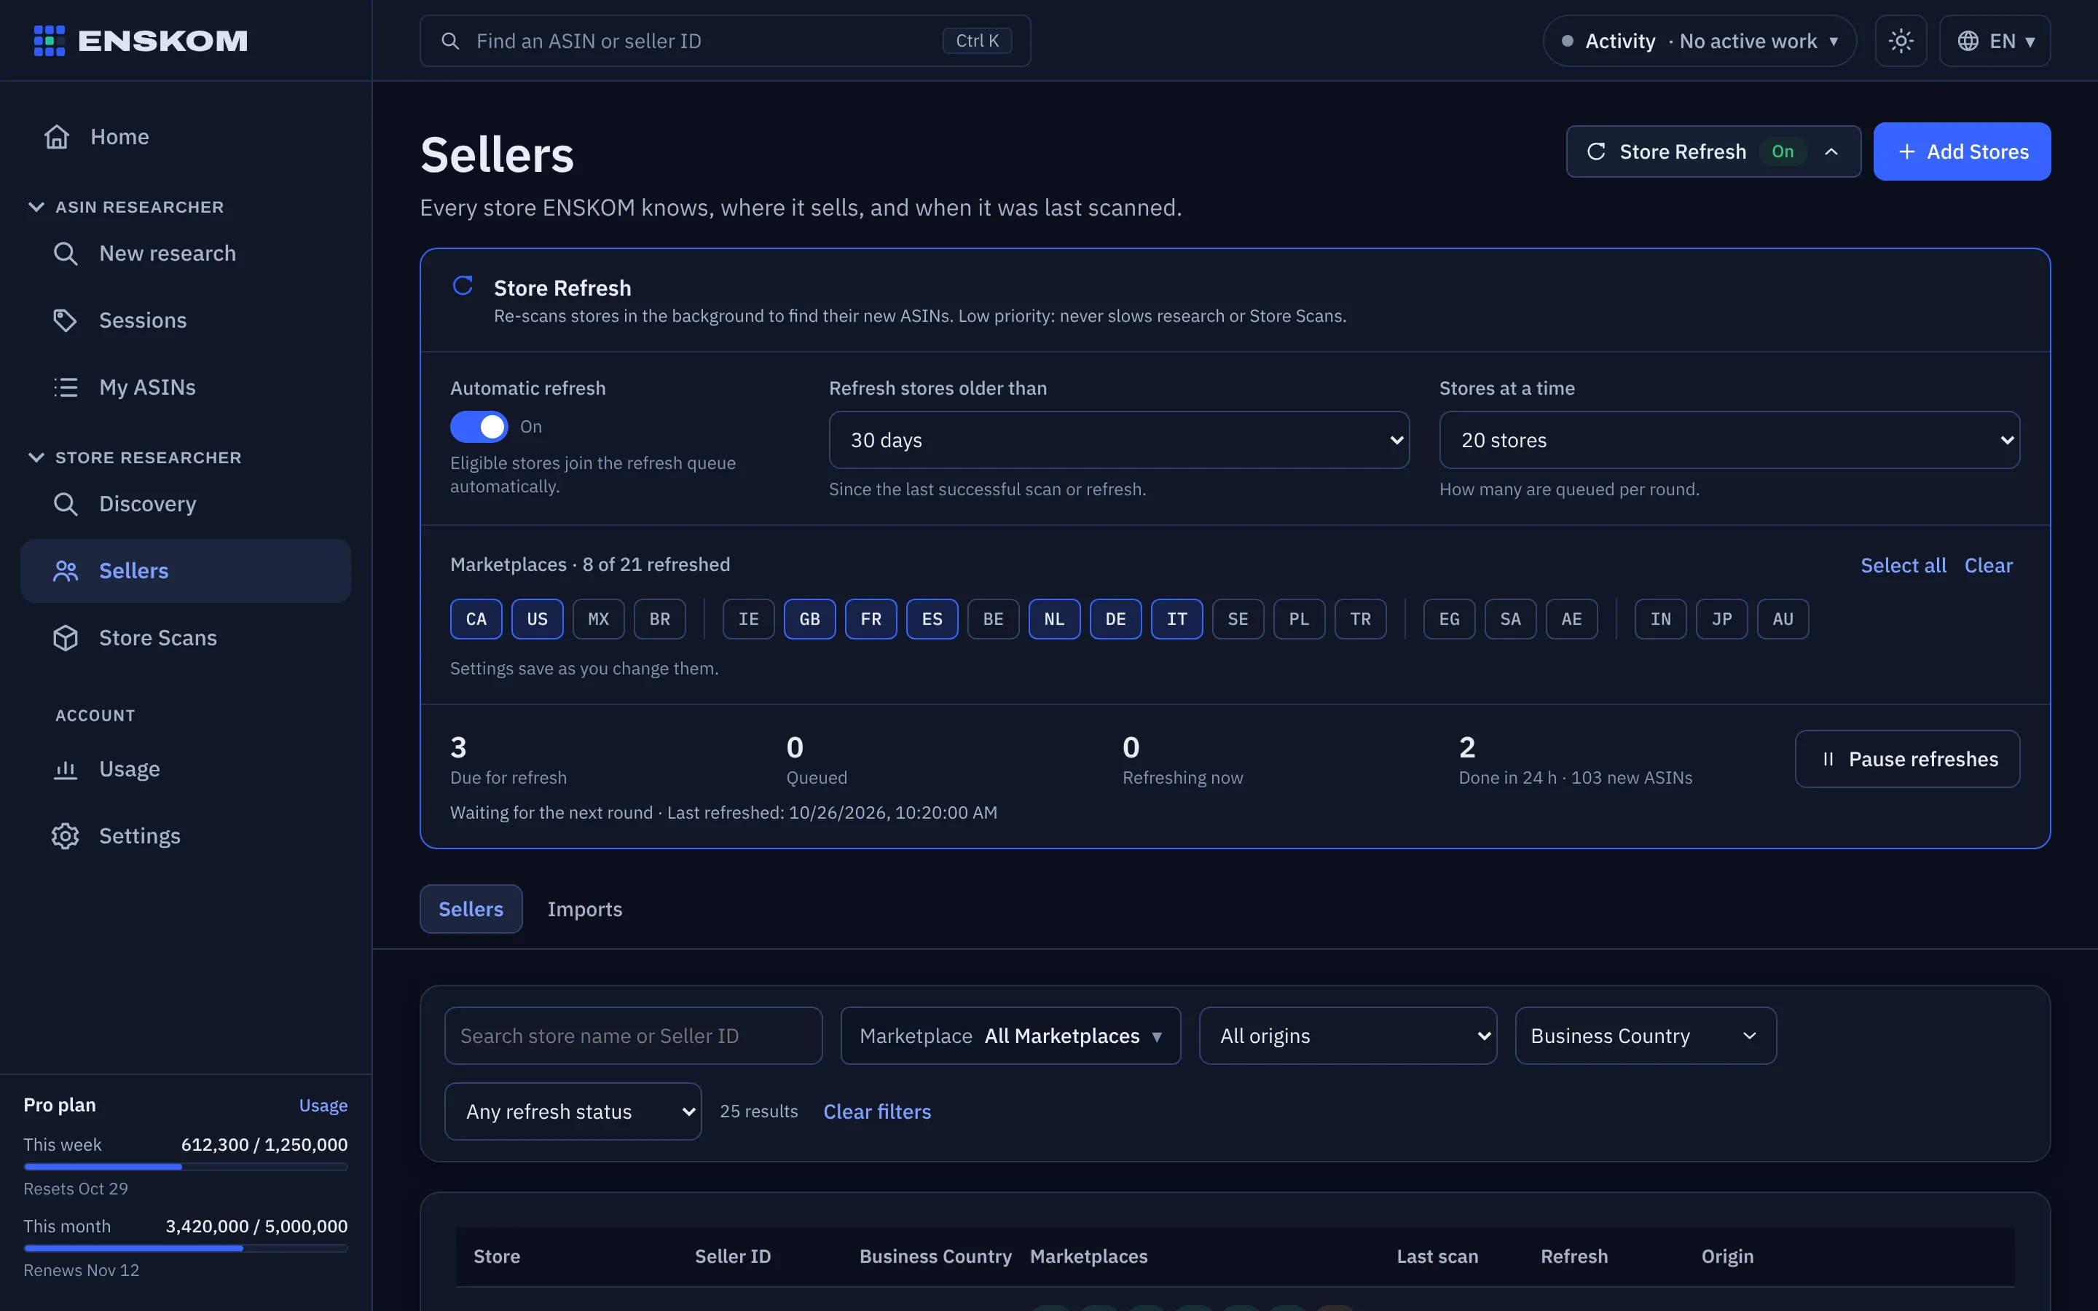2098x1311 pixels.
Task: Click the This month usage progress bar
Action: pos(186,1248)
